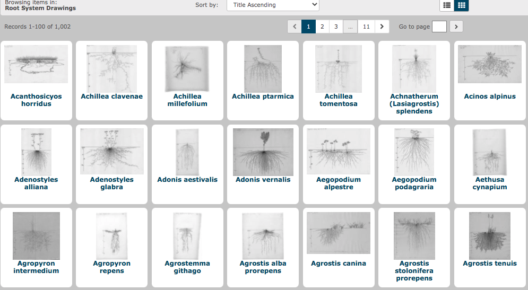
Task: Go to last page 11
Action: click(x=366, y=27)
